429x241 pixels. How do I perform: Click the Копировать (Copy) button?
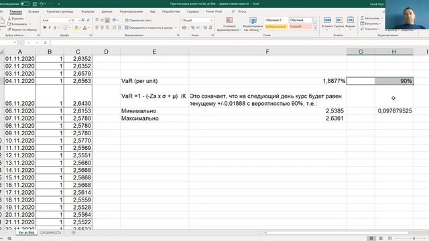pyautogui.click(x=17, y=24)
